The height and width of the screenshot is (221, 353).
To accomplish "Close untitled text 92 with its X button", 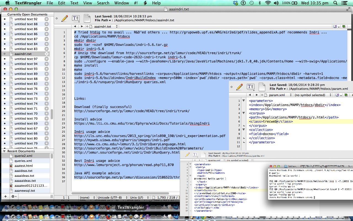I will (x=47, y=19).
